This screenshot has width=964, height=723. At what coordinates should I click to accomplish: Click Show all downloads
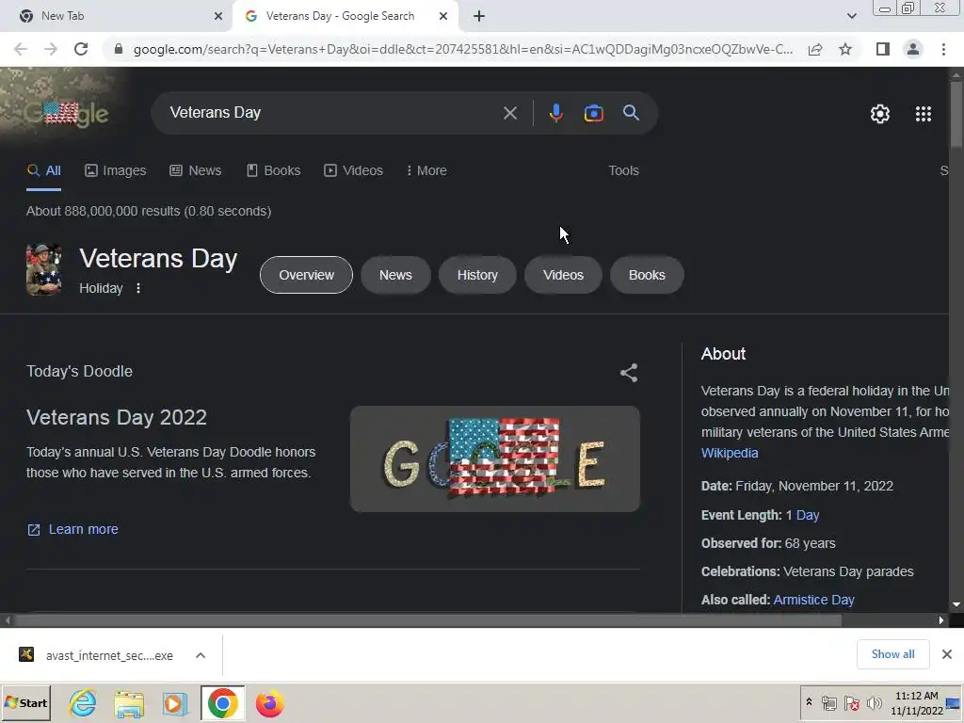[892, 654]
